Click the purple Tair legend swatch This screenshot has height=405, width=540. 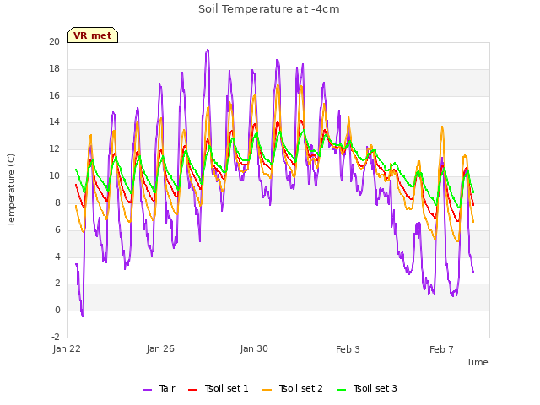click(147, 390)
